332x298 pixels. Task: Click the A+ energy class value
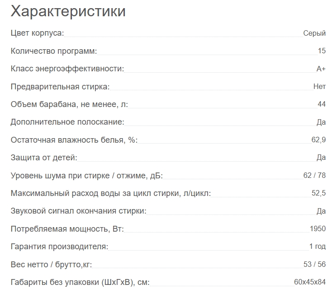pos(321,69)
